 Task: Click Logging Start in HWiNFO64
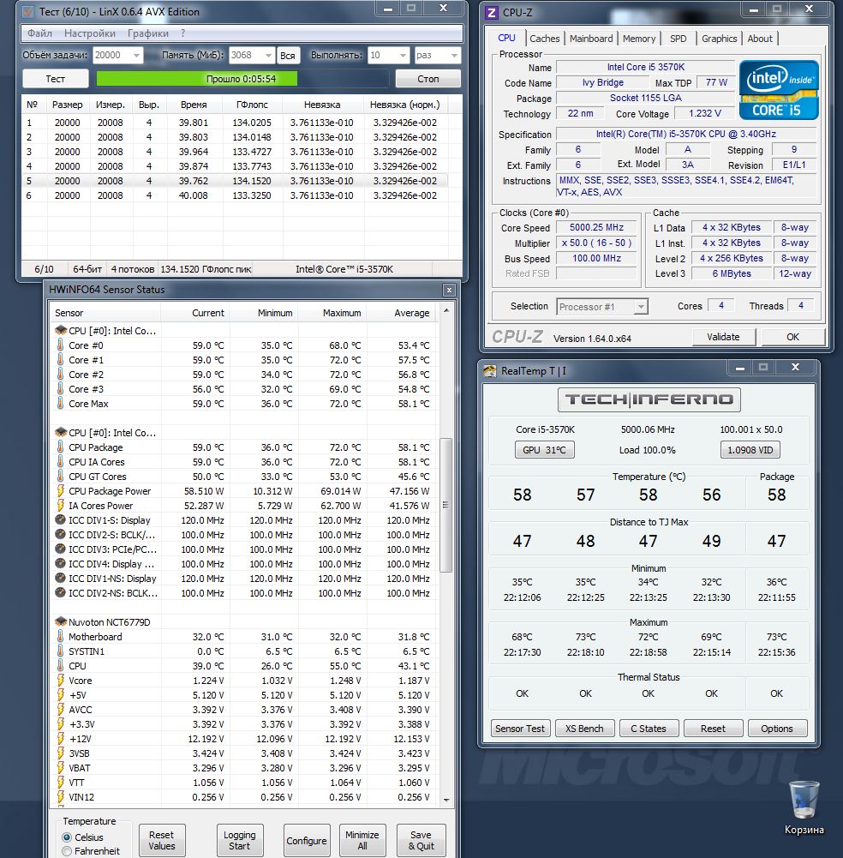pyautogui.click(x=240, y=841)
